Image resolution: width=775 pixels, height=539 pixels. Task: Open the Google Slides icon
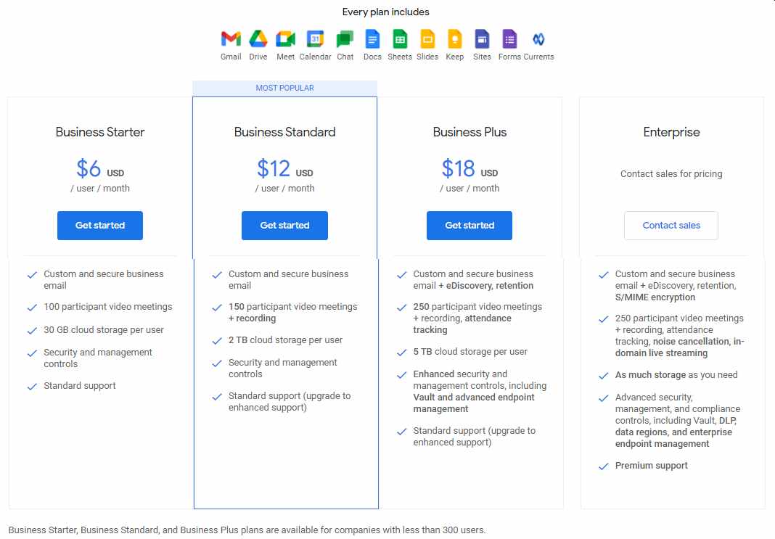pos(427,39)
